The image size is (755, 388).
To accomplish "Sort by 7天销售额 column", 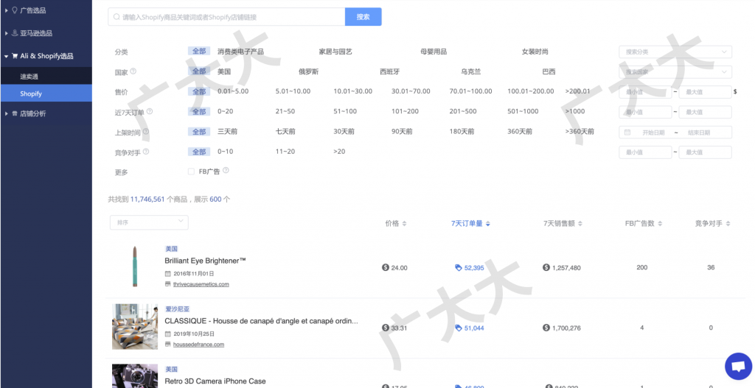I will (x=563, y=224).
